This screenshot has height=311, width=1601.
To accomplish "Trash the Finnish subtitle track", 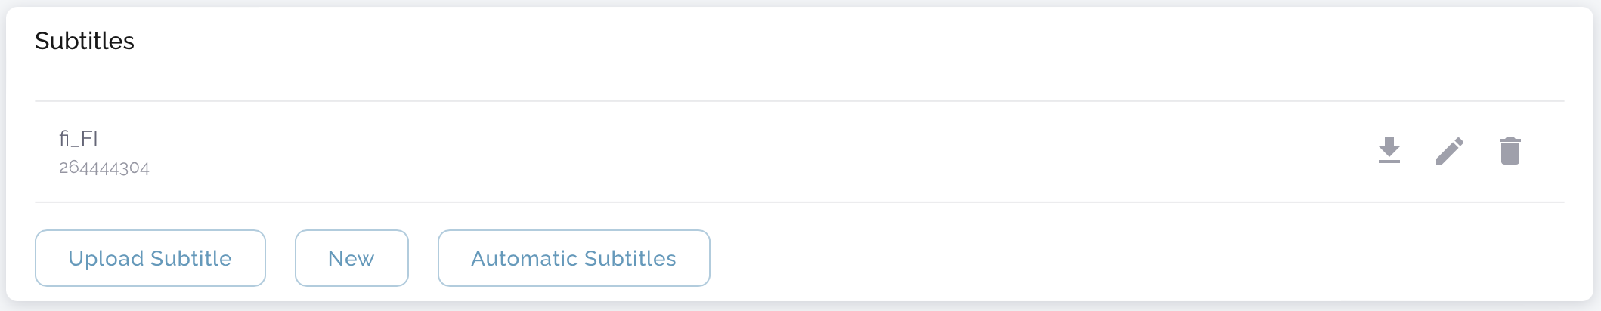I will 1510,151.
